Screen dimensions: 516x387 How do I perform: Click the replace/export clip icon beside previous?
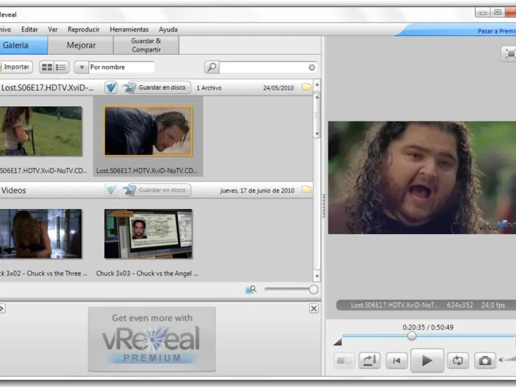370,361
